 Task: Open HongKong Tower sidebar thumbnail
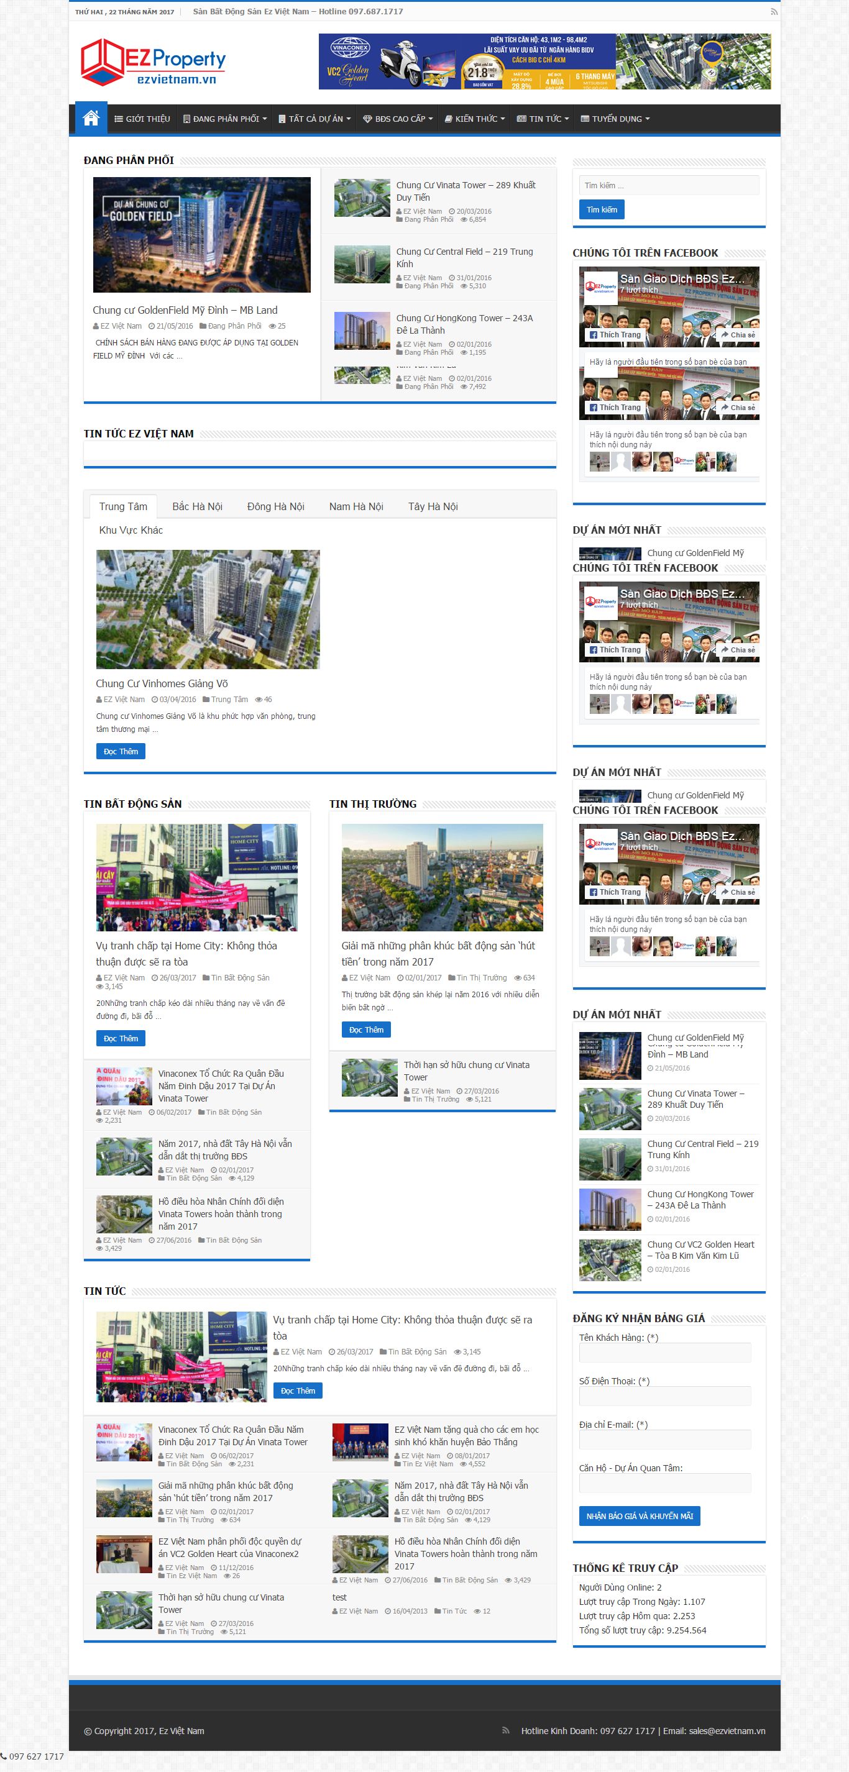tap(610, 1210)
